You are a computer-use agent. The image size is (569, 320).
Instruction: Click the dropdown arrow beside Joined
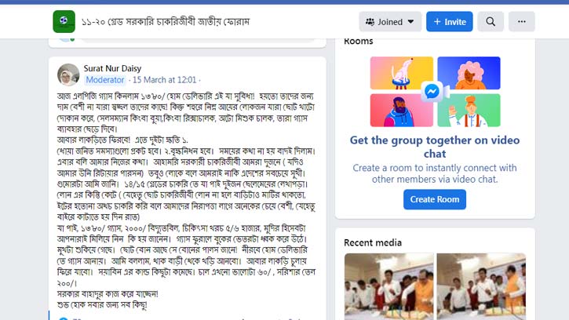tap(410, 22)
